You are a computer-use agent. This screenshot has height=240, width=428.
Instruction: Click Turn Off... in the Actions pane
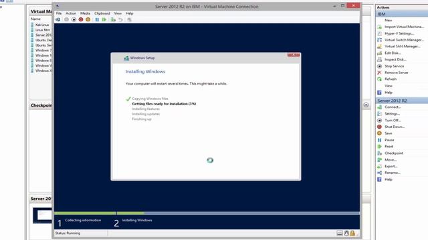click(x=393, y=120)
